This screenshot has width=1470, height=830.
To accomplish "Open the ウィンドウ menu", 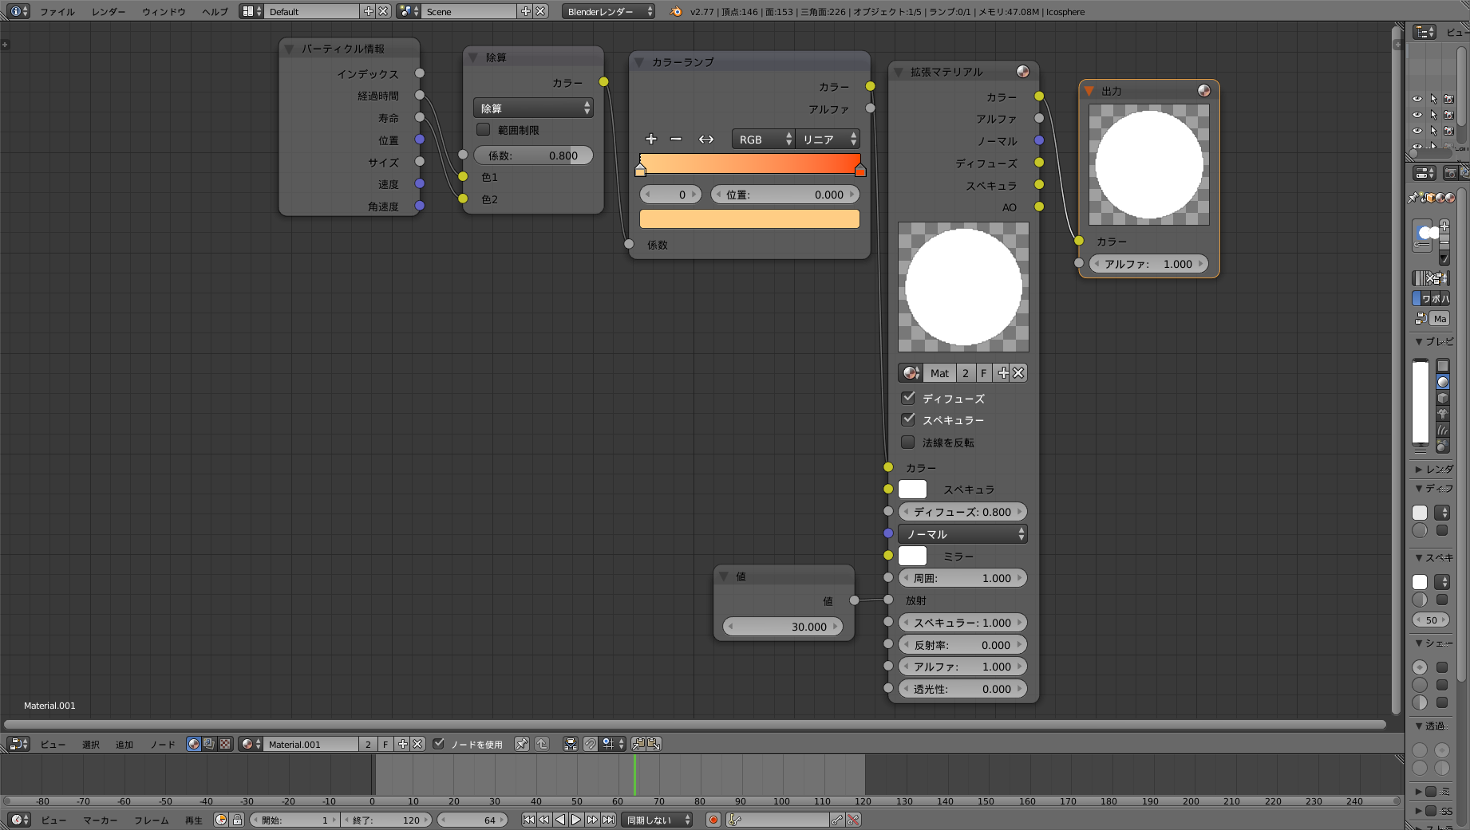I will click(x=164, y=11).
